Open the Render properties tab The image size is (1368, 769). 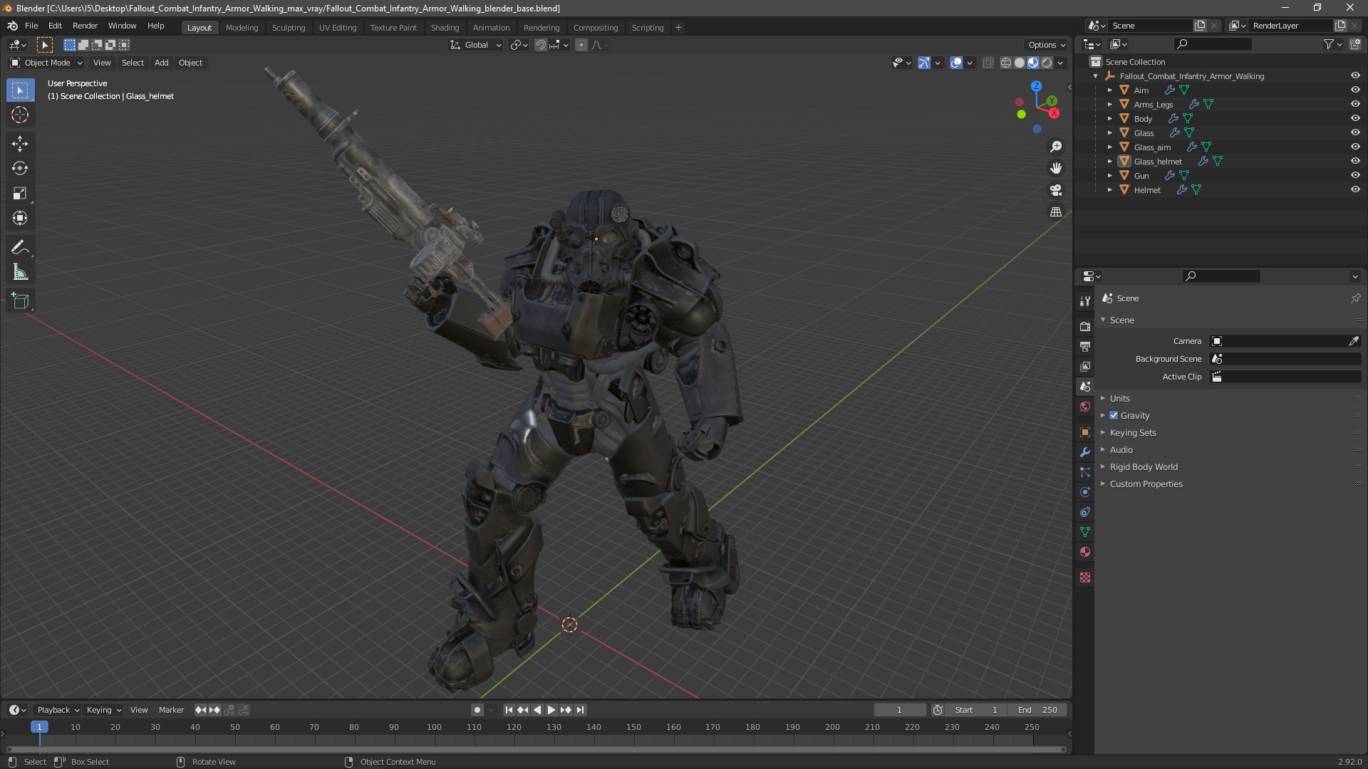point(1085,326)
